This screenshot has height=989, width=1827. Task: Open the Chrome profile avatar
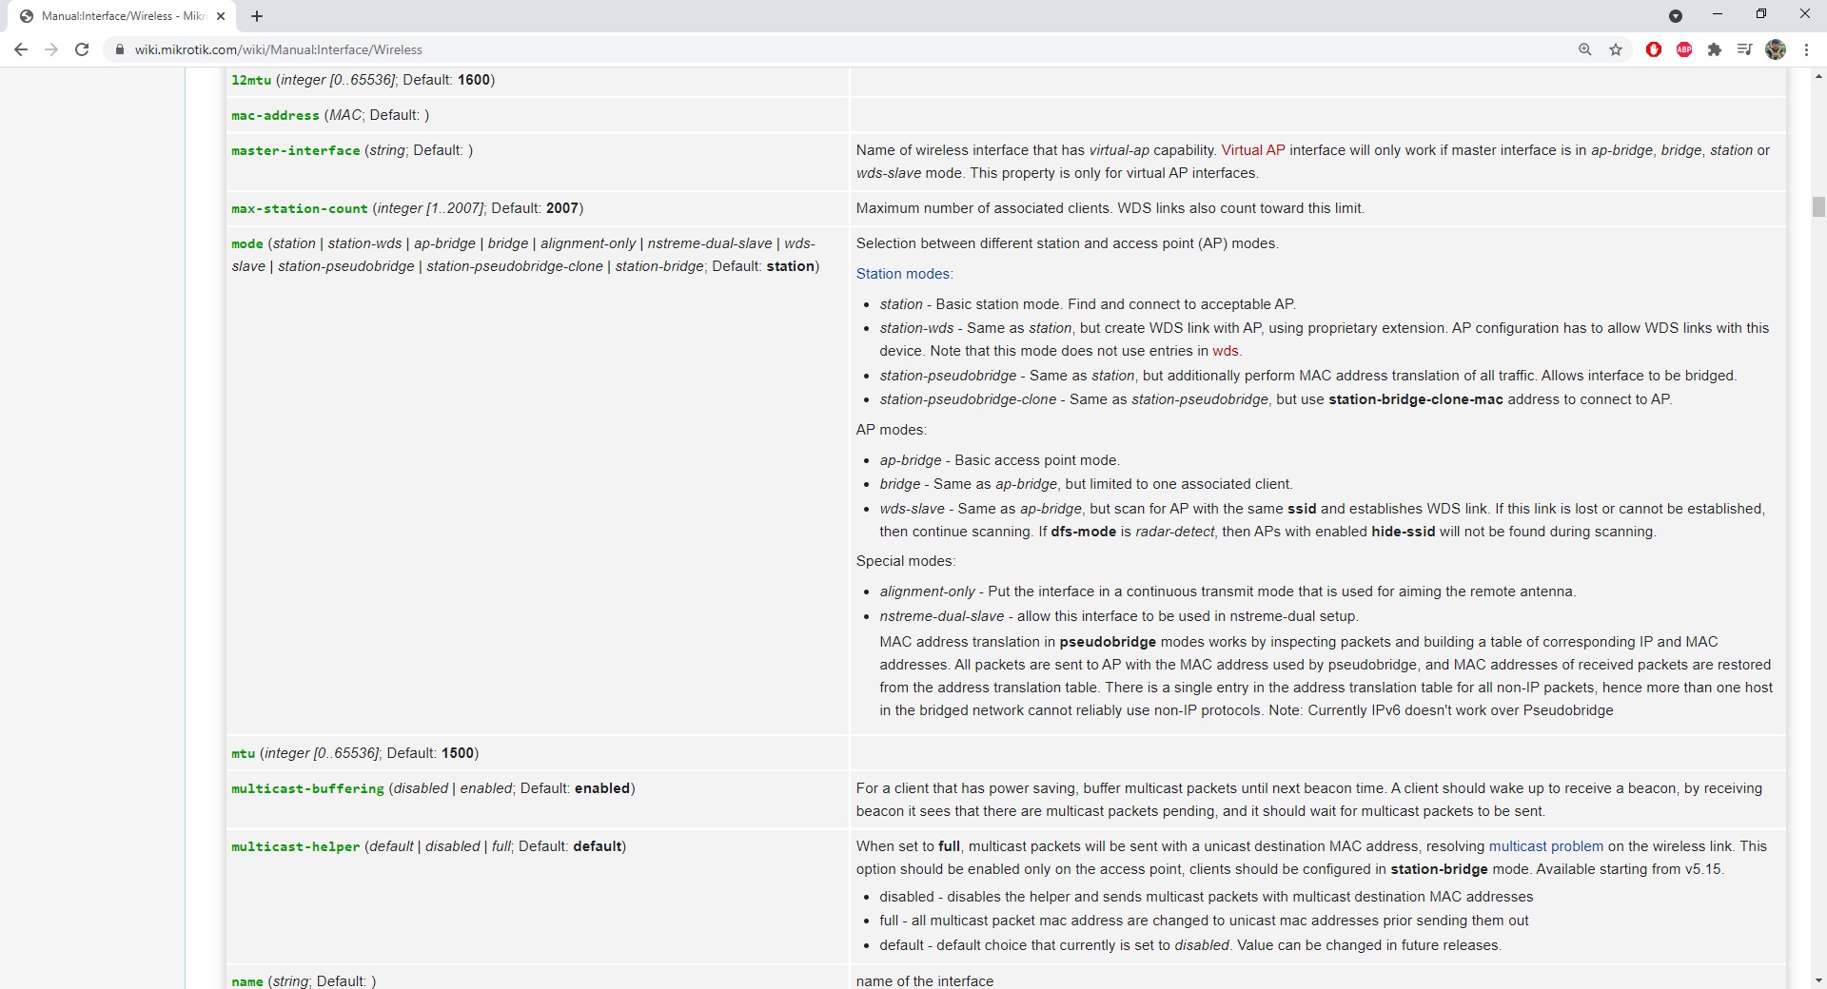pos(1776,49)
